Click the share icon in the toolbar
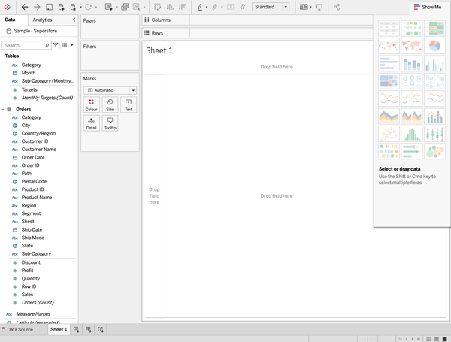This screenshot has height=342, width=451. tap(337, 7)
